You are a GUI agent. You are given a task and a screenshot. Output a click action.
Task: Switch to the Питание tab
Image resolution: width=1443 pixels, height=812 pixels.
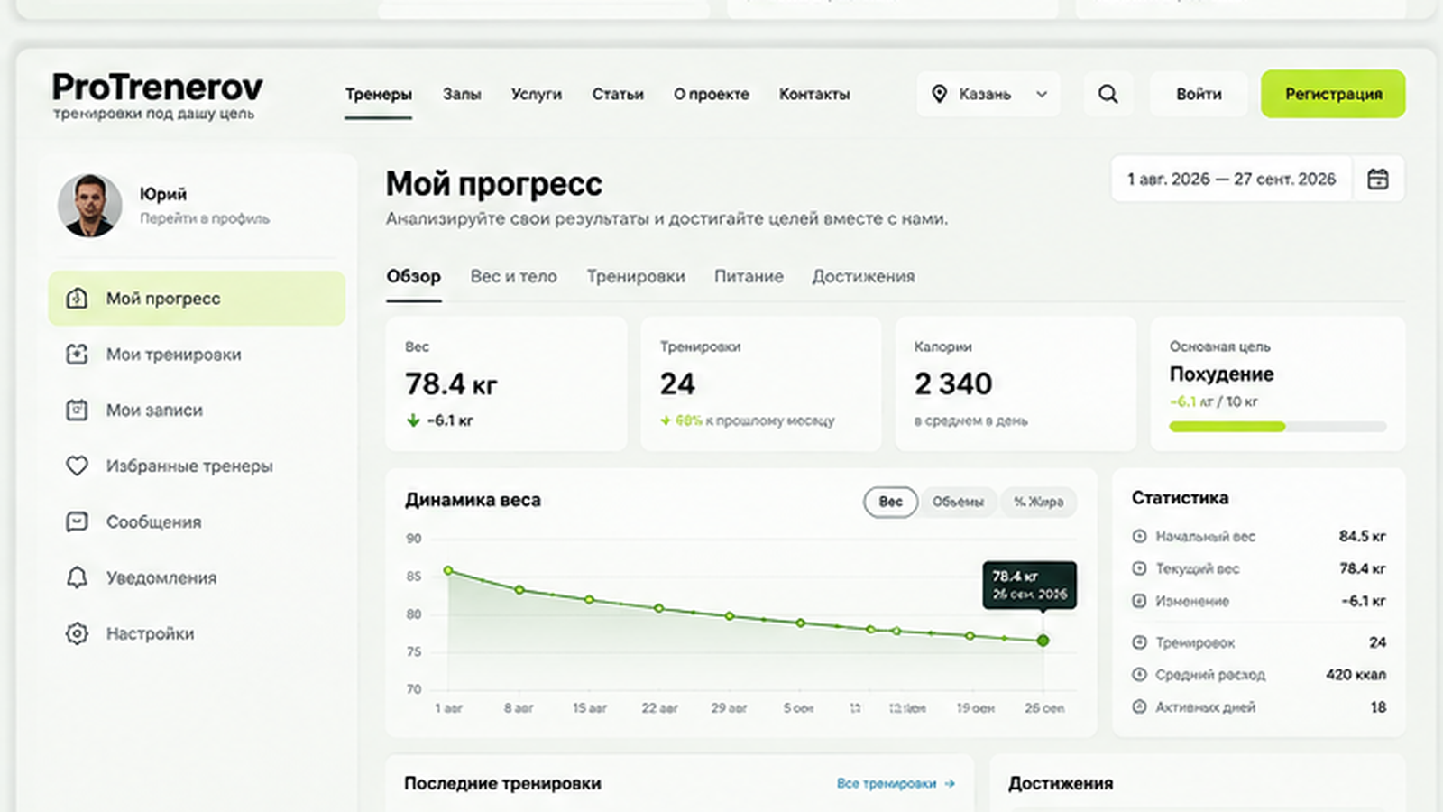pos(749,276)
